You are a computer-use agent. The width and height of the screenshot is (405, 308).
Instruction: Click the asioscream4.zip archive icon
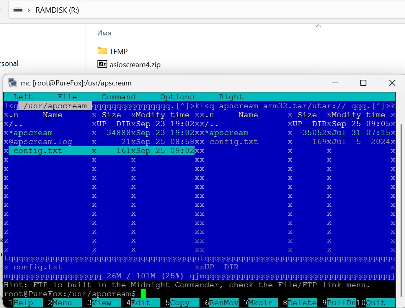tap(102, 64)
